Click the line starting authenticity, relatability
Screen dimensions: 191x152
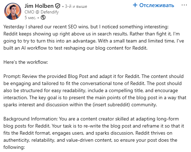[90, 140]
